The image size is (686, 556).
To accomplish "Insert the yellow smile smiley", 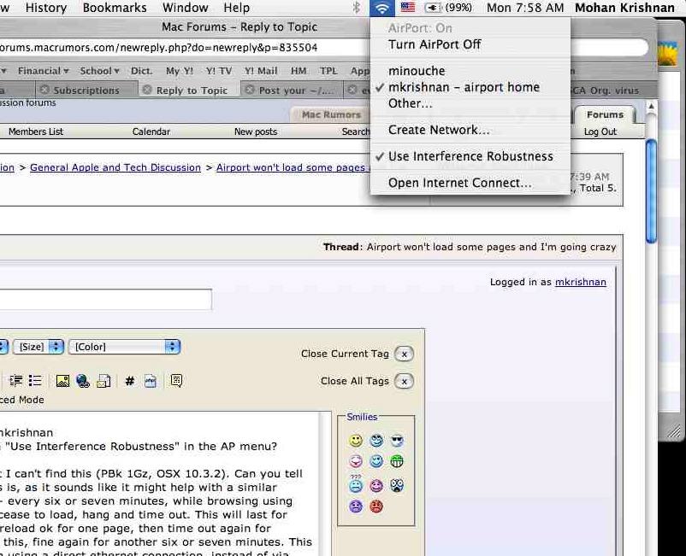I will 356,441.
